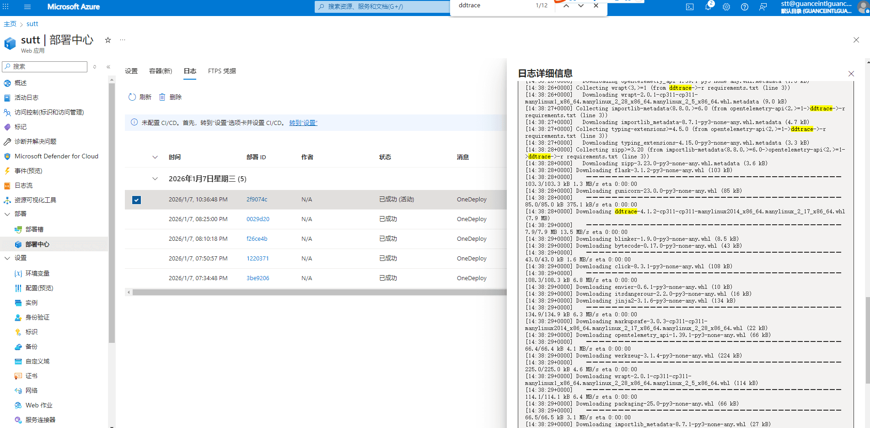
Task: Favorite this page with star icon
Action: [x=108, y=40]
